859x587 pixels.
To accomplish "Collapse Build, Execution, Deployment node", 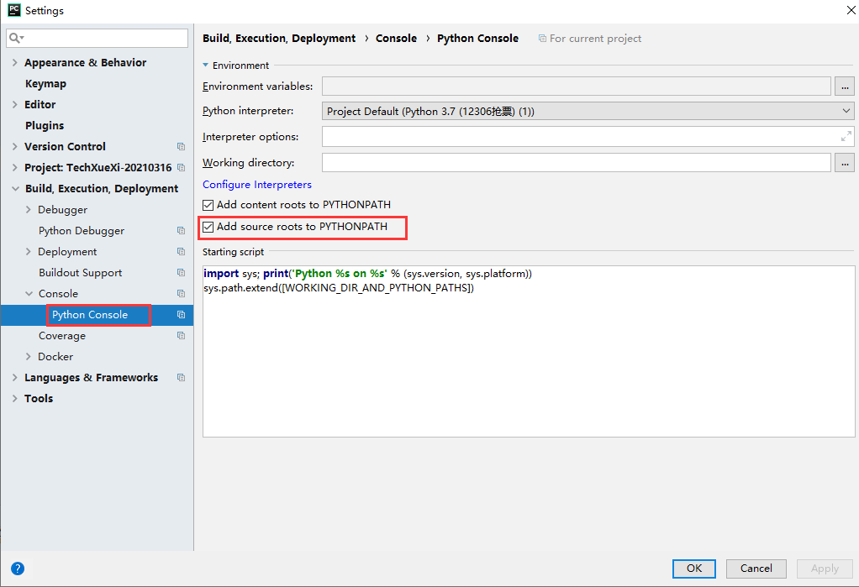I will [15, 188].
